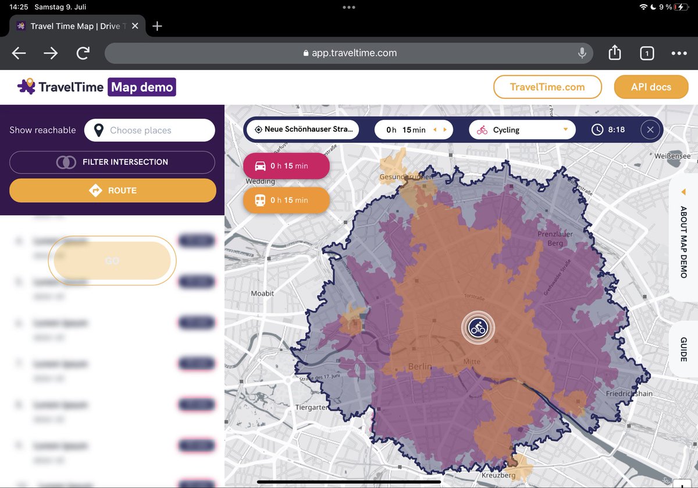Select the driving 0 h 15 min layer

point(286,166)
